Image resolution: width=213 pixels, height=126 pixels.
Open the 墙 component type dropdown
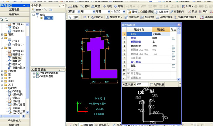pos(94,12)
